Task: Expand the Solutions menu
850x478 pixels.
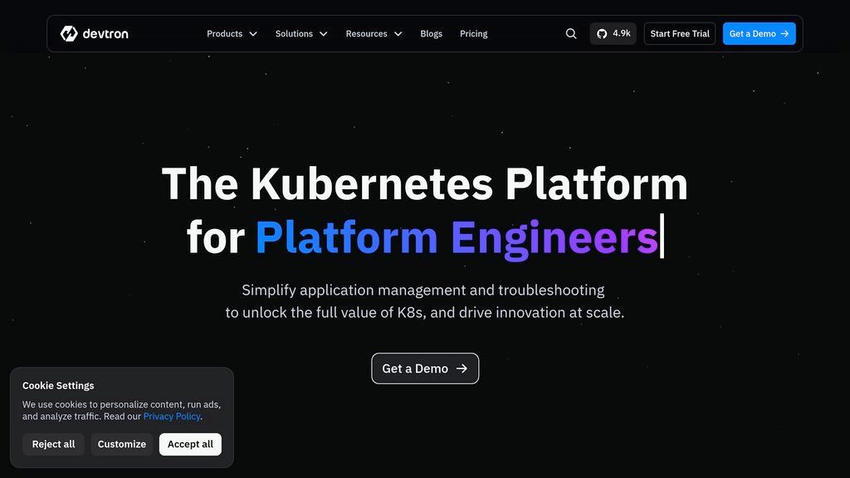Action: (x=301, y=33)
